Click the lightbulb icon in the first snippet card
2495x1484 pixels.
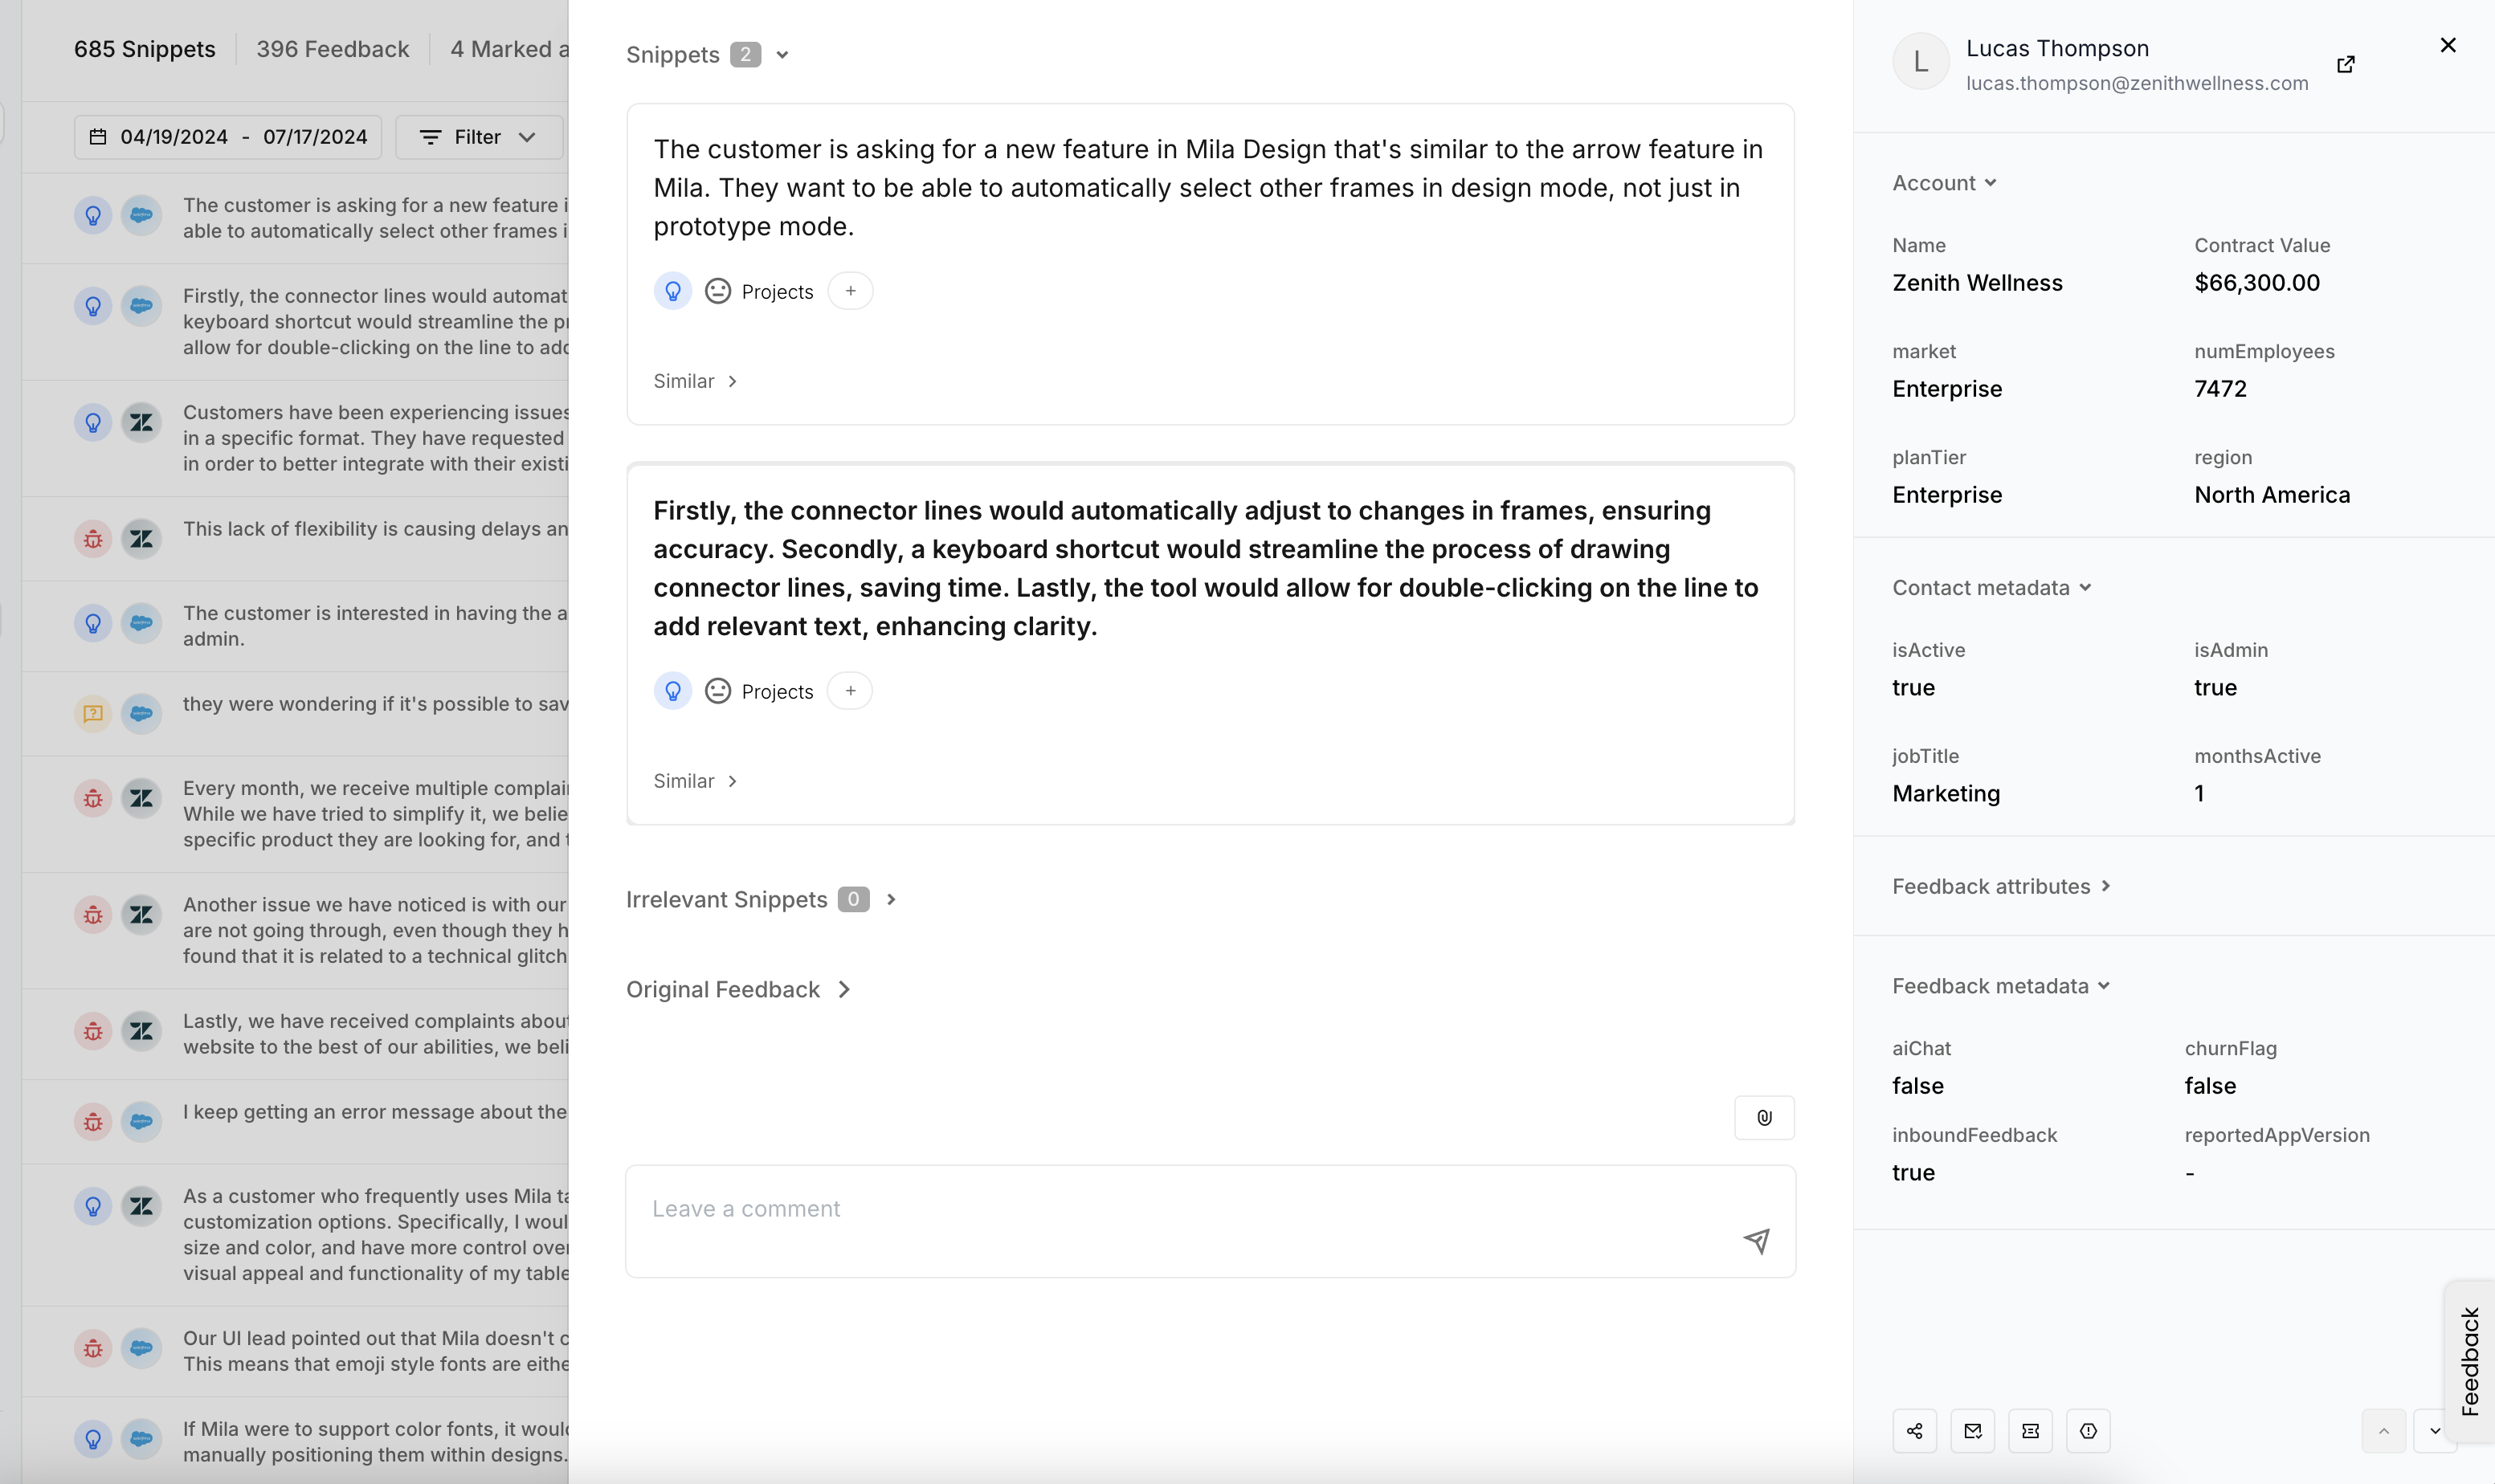[x=673, y=291]
